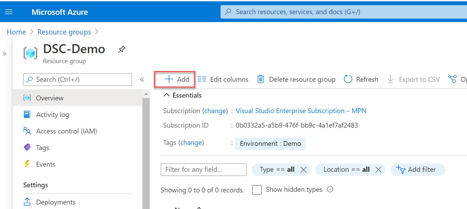This screenshot has width=467, height=209.
Task: Focus the global search resources box
Action: click(x=344, y=12)
